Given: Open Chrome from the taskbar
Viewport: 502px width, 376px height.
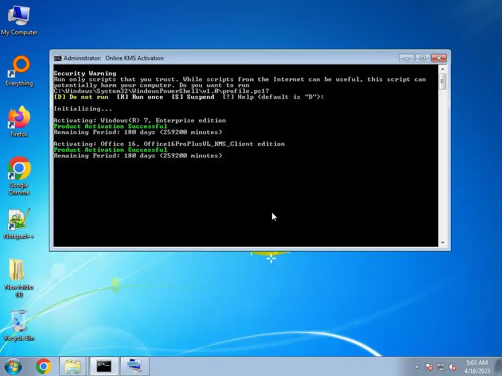Looking at the screenshot, I should point(44,366).
